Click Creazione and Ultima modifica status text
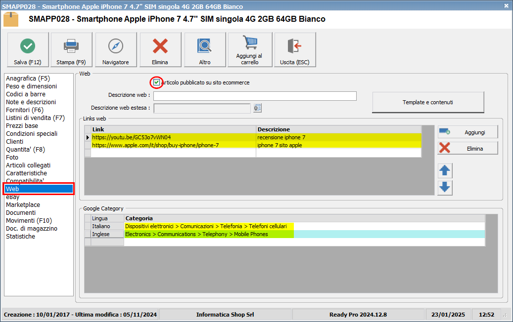 click(80, 315)
